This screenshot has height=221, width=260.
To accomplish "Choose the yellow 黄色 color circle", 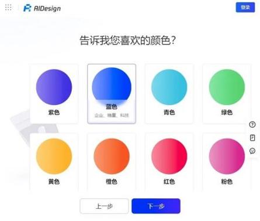I will click(x=54, y=157).
